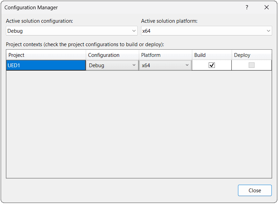278x204 pixels.
Task: Open the Active solution configuration dropdown
Action: tap(135, 30)
